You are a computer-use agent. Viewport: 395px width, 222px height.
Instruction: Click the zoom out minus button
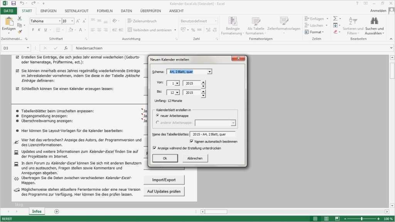coord(345,219)
